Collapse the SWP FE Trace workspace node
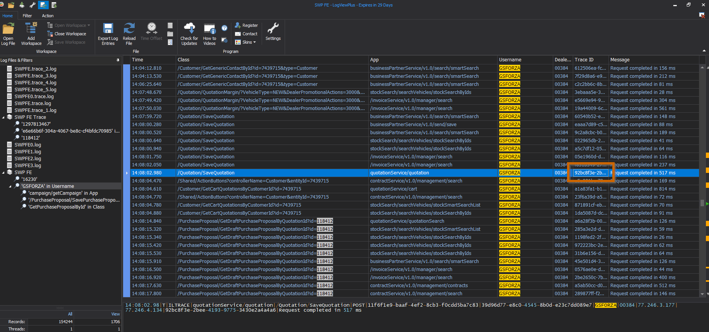The width and height of the screenshot is (709, 332). point(3,117)
